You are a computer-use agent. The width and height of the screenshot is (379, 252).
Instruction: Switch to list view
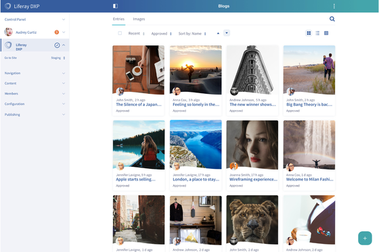pyautogui.click(x=317, y=33)
